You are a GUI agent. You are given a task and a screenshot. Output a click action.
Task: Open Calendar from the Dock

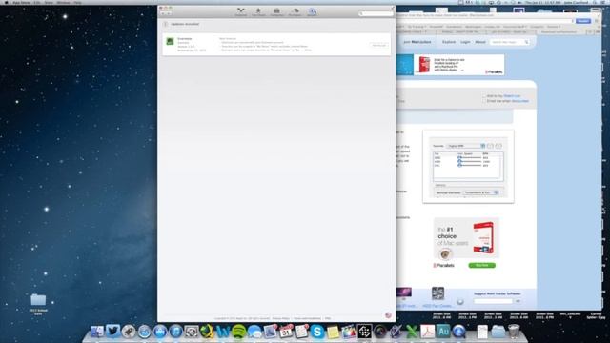coord(286,332)
